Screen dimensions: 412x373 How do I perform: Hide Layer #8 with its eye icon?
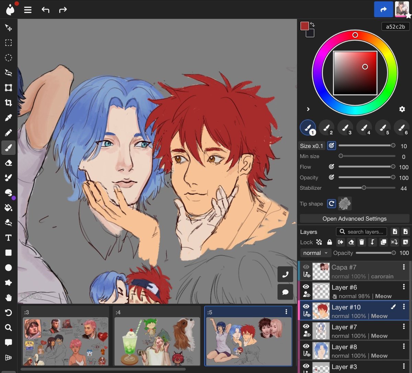click(x=306, y=347)
